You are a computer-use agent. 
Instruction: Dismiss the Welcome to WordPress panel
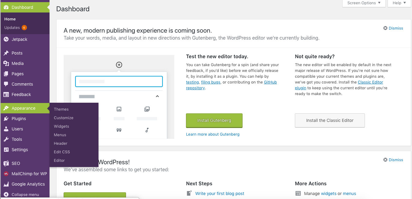[x=393, y=160]
